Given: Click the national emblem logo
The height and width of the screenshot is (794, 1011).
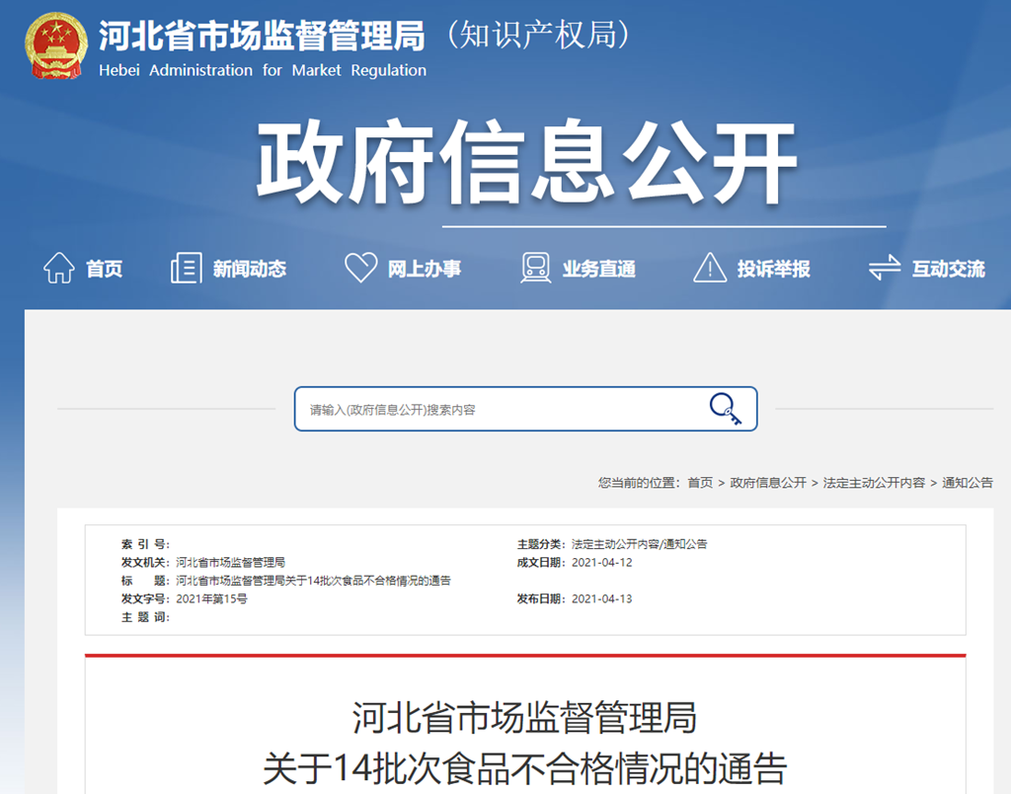Looking at the screenshot, I should tap(54, 46).
